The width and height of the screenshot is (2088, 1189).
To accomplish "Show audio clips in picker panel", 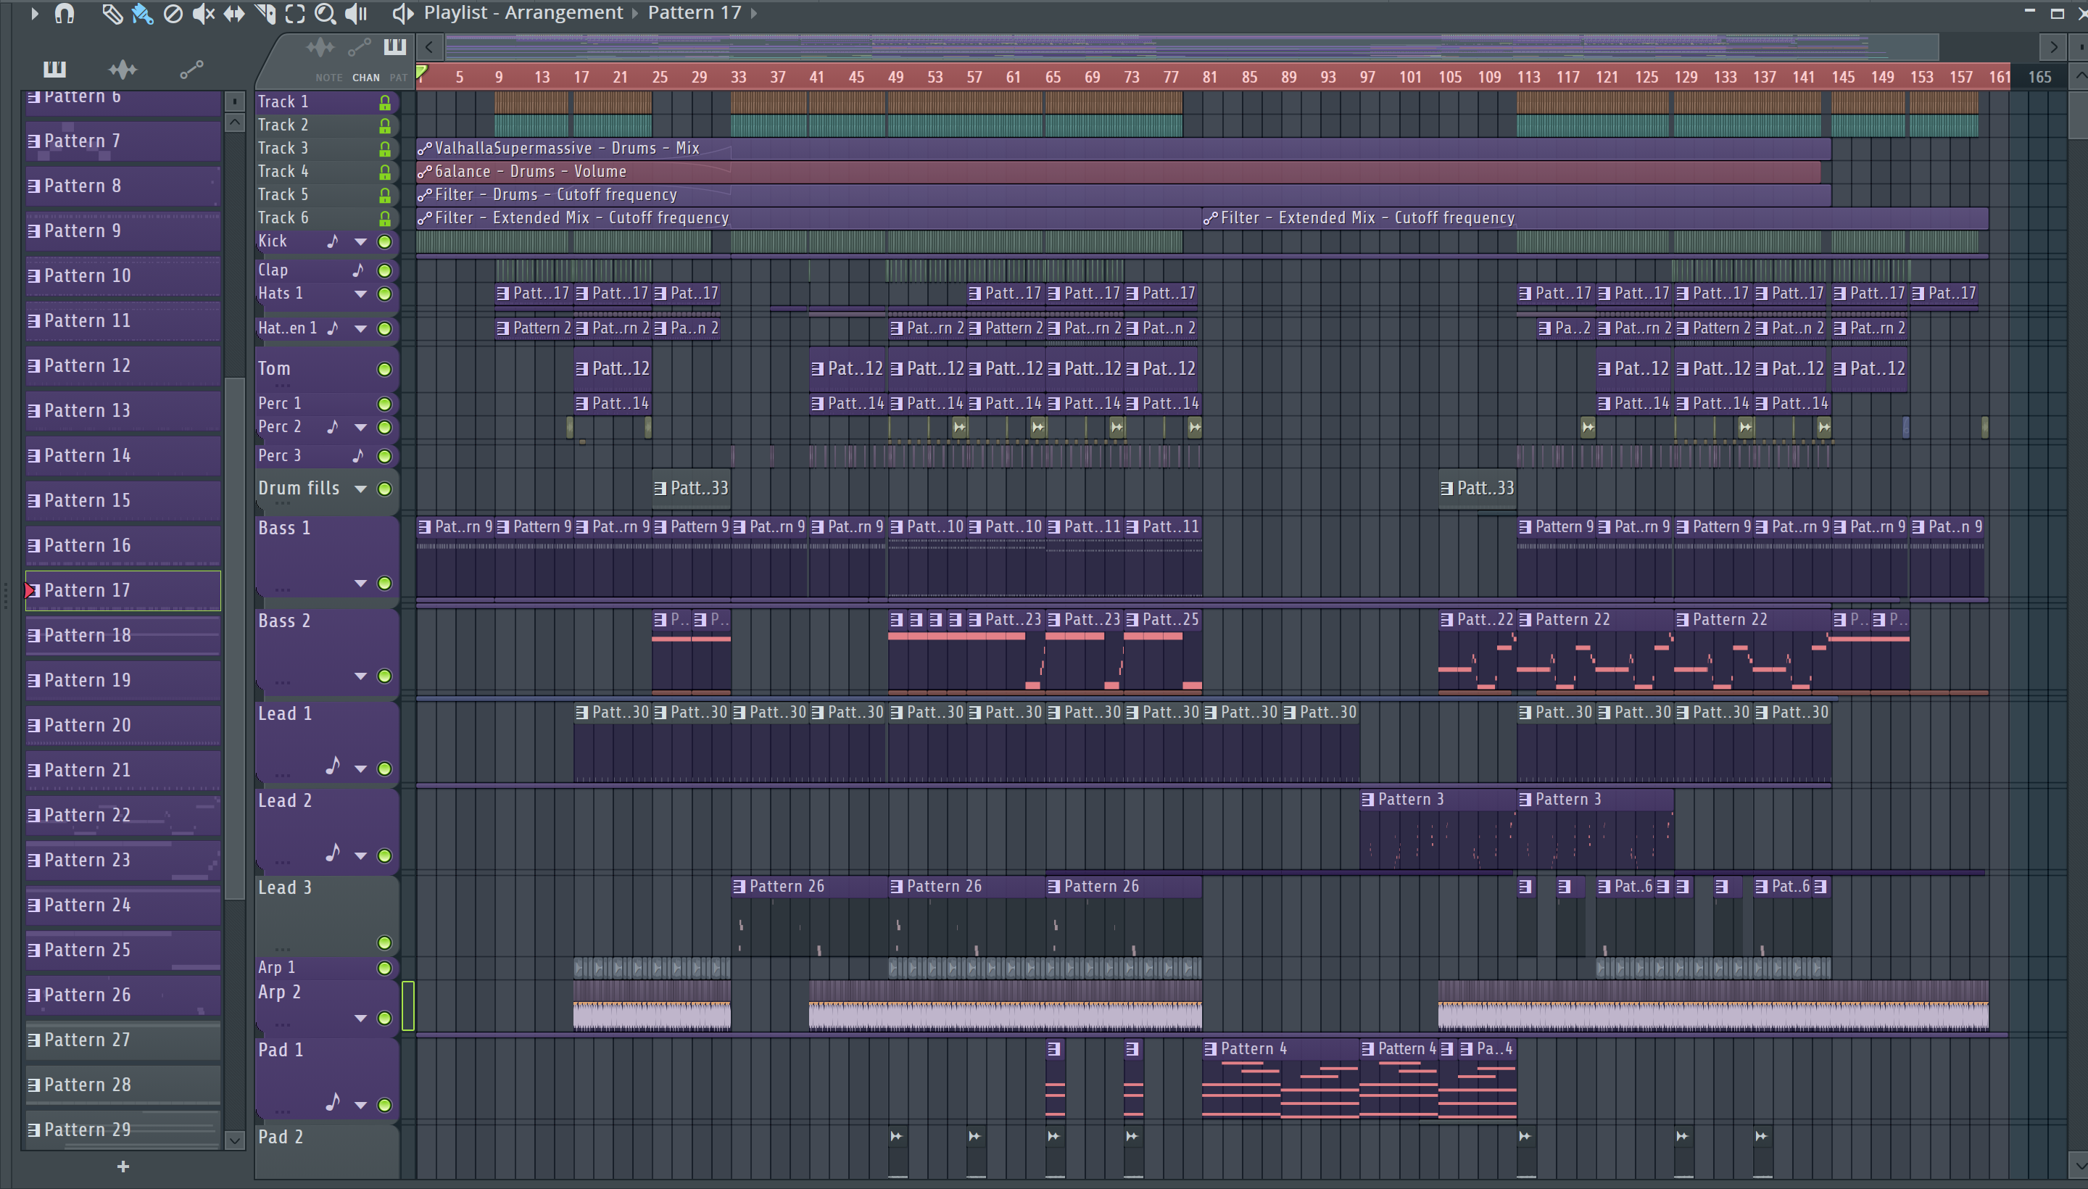I will (123, 69).
